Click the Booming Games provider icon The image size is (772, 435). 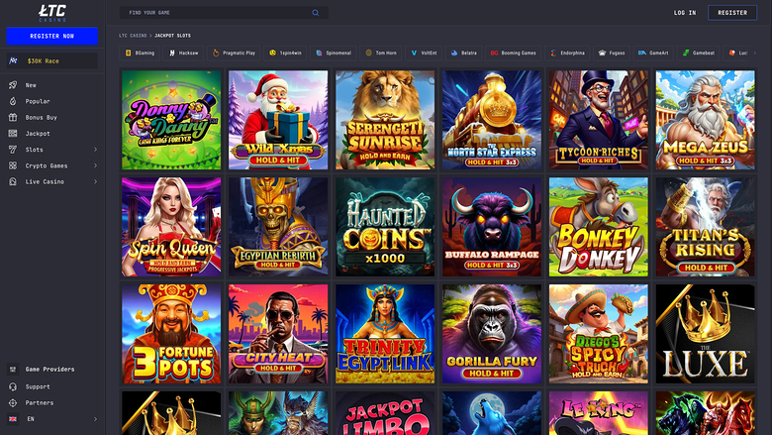(x=494, y=53)
